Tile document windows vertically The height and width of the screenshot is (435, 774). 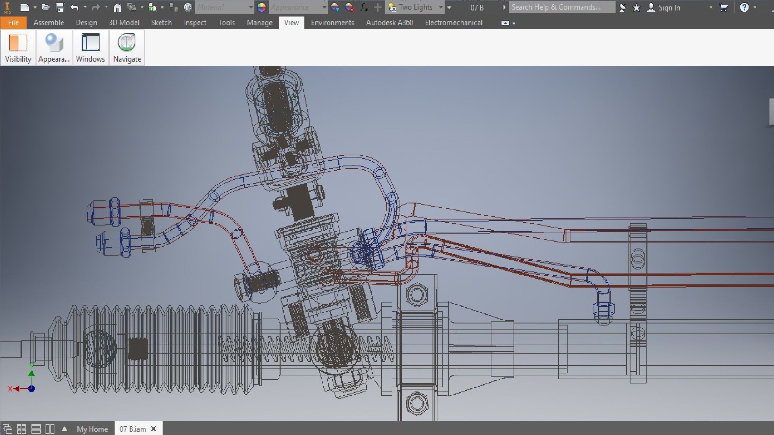pos(50,429)
